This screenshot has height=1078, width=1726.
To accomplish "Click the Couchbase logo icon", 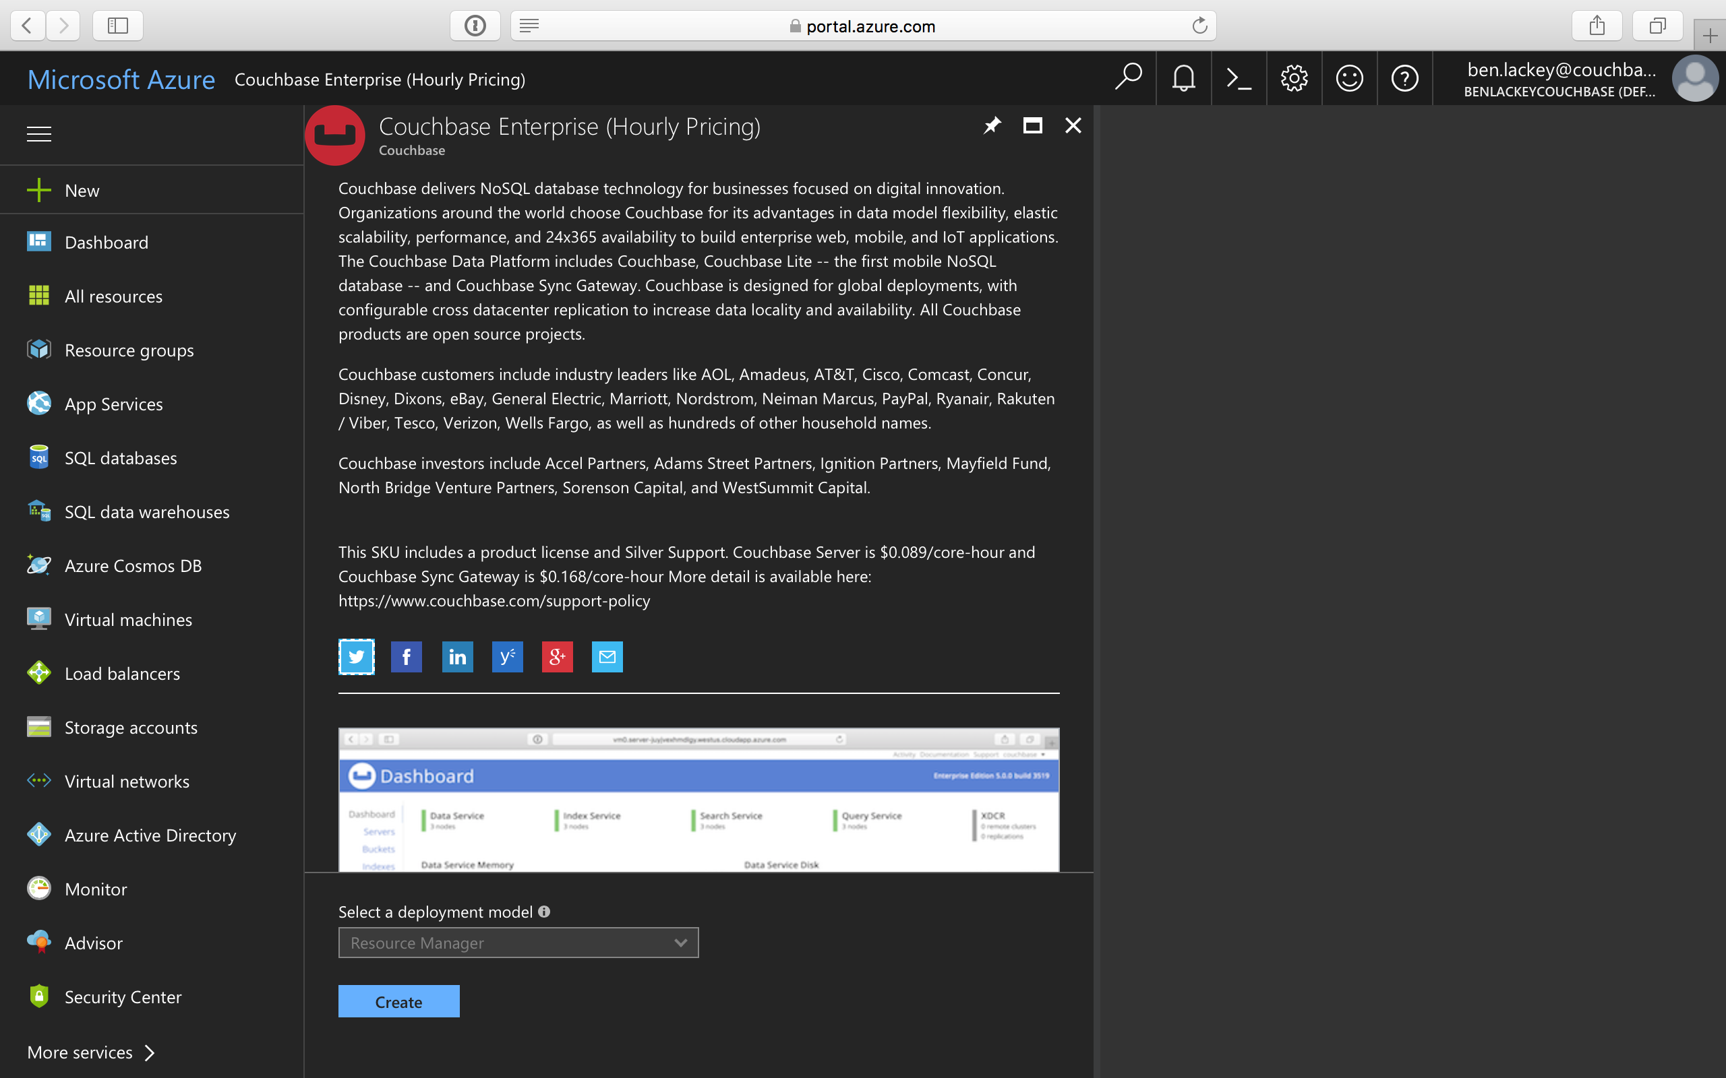I will (334, 134).
